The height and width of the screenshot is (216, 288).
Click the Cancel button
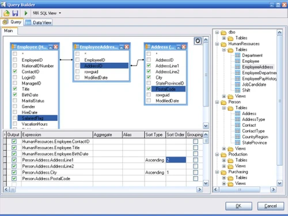tap(271, 206)
